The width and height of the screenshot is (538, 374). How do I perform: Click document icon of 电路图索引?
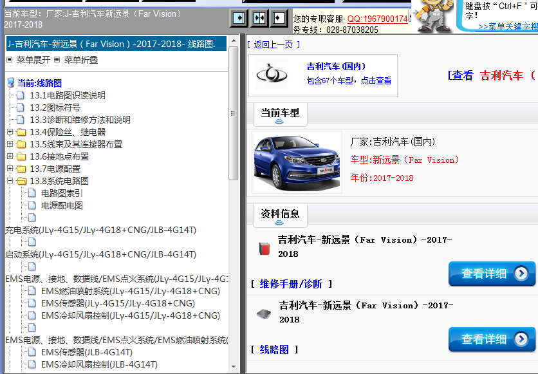pos(32,193)
